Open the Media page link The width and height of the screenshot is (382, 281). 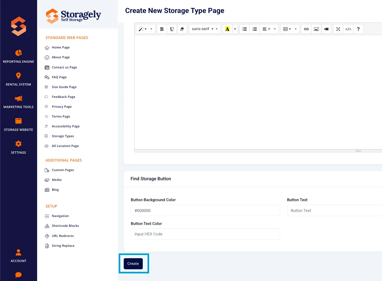[x=53, y=180]
